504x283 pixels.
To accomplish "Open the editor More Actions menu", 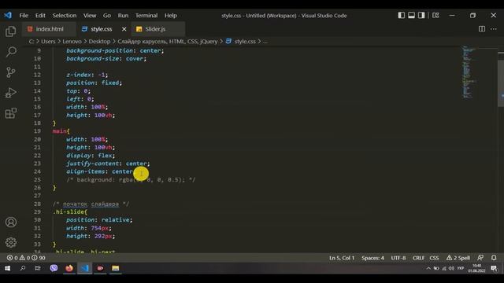I will [x=494, y=29].
